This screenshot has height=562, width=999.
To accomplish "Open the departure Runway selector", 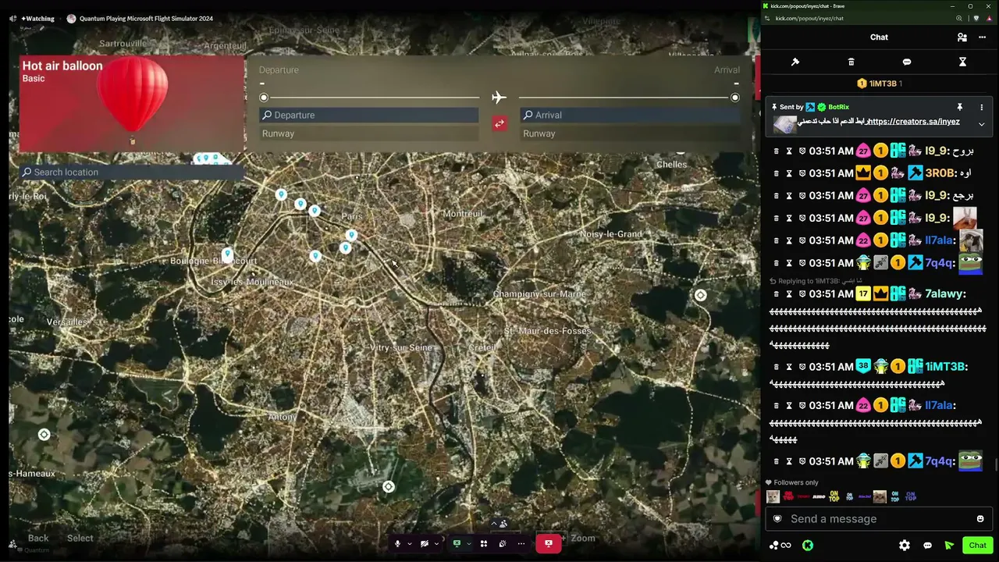I will tap(369, 133).
